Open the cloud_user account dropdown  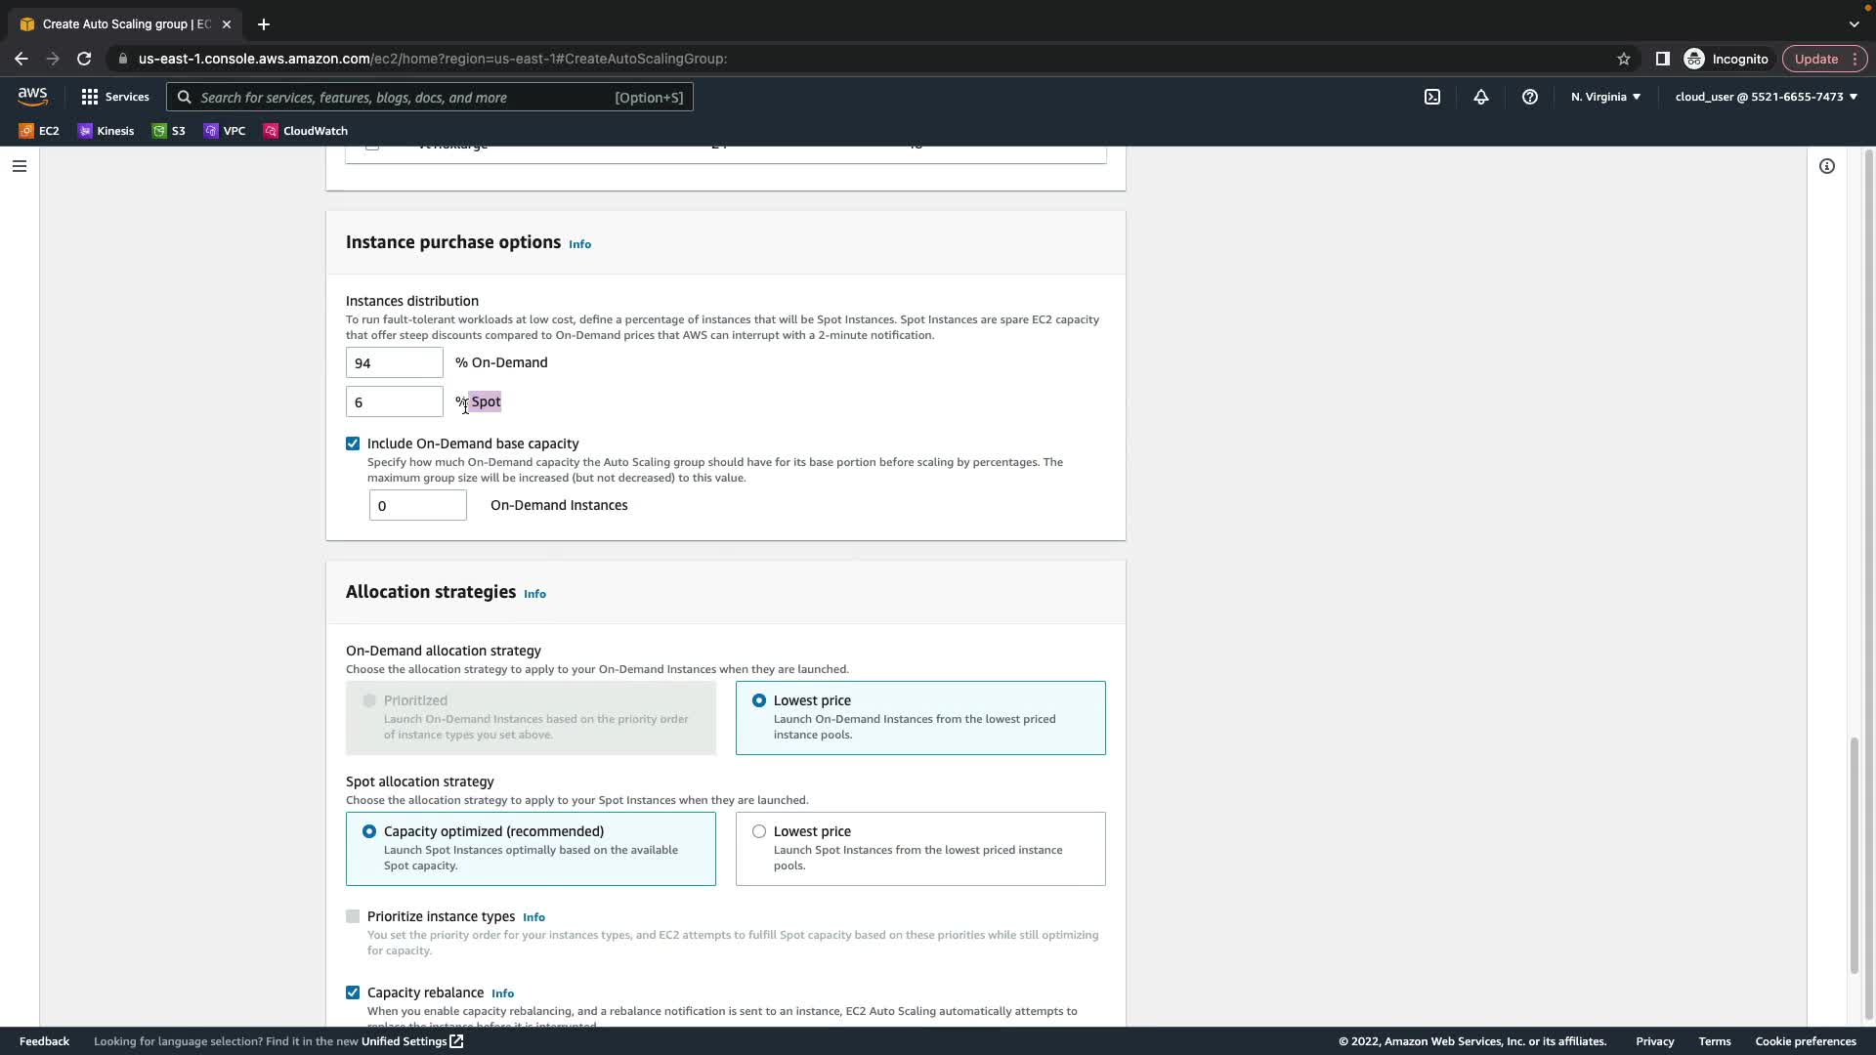tap(1766, 97)
